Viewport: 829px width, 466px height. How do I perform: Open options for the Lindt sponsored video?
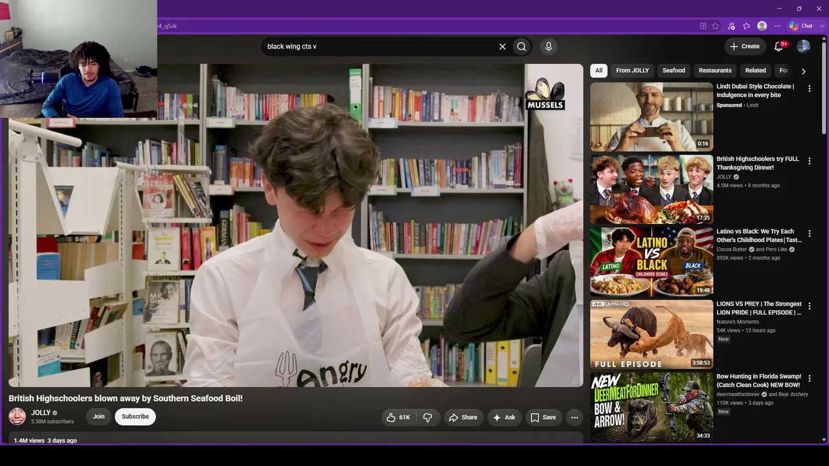point(809,89)
